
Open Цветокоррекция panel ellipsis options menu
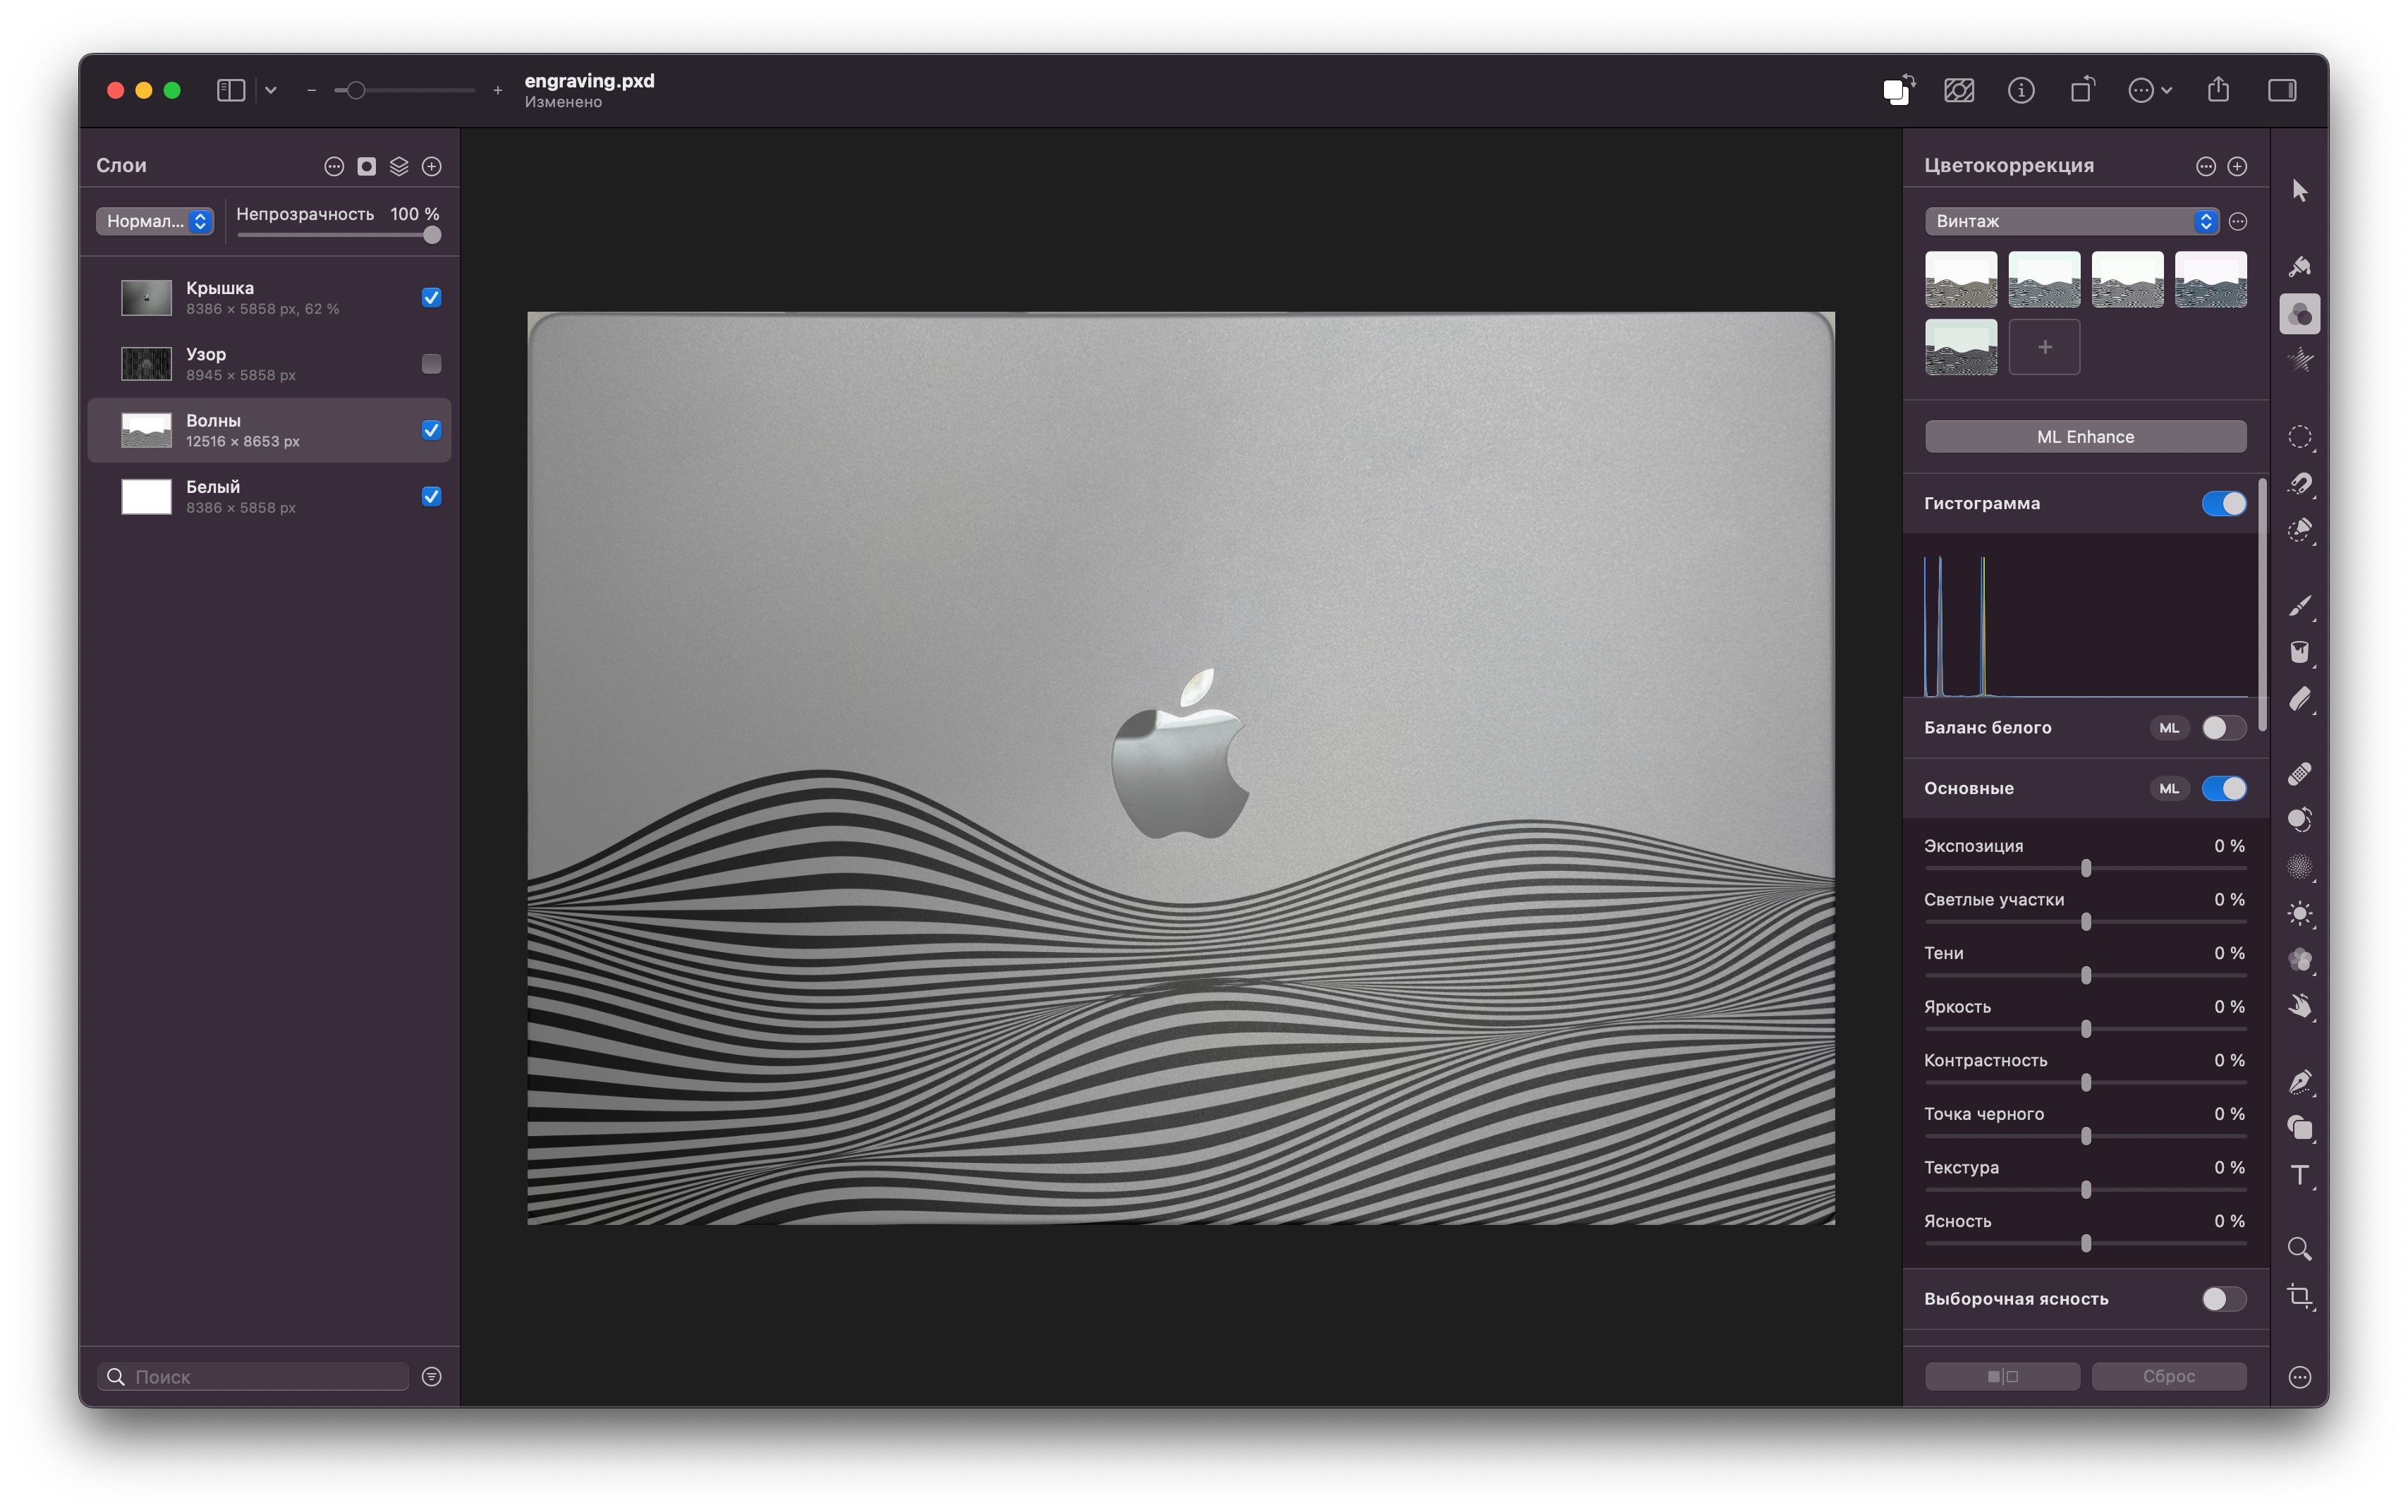click(x=2206, y=166)
